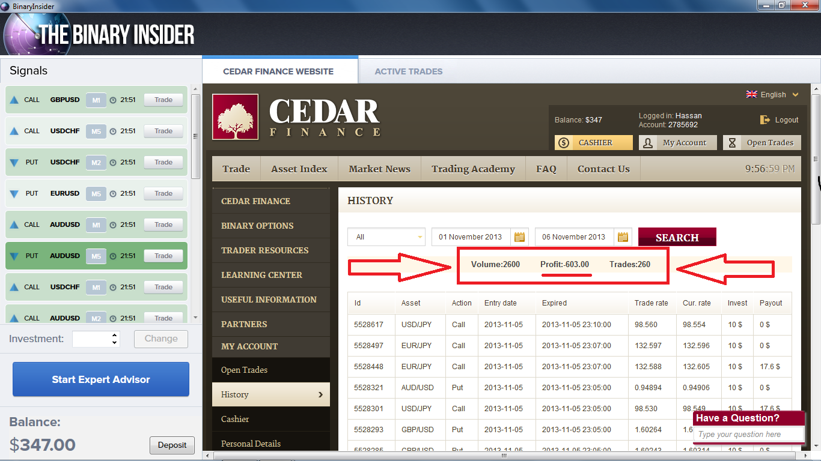
Task: Click the down arrow on EURUSD PUT signal
Action: (x=14, y=194)
